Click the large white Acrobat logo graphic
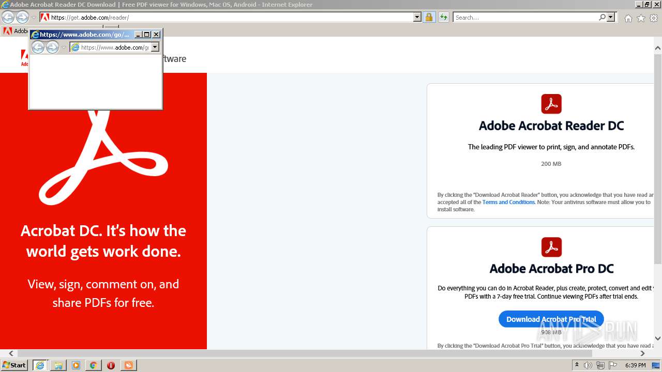662x372 pixels. (103, 158)
